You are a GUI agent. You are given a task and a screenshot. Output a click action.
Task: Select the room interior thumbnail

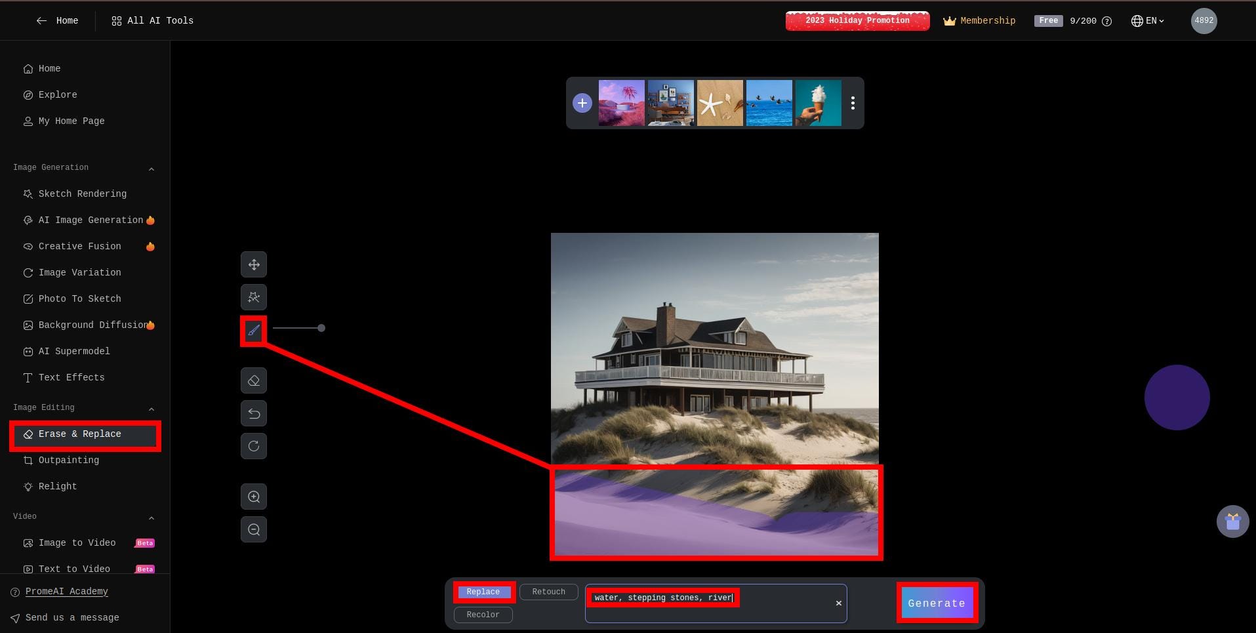click(671, 103)
